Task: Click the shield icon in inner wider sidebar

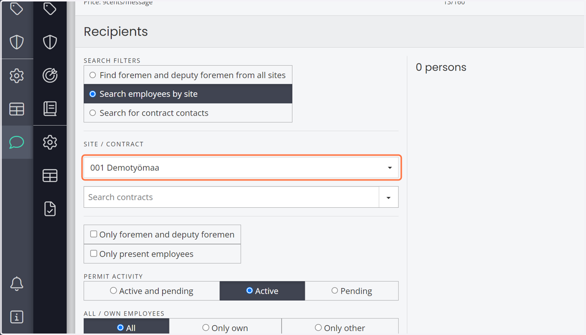Action: (50, 42)
